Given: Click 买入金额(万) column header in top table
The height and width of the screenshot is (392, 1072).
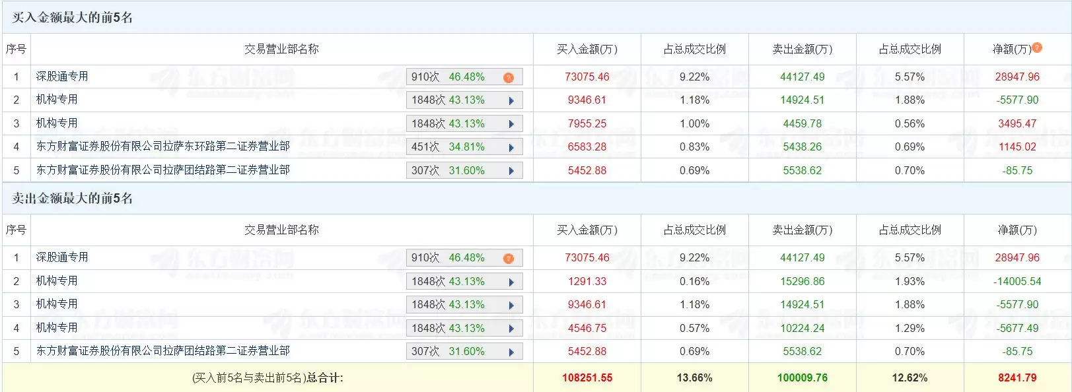Looking at the screenshot, I should tap(587, 49).
